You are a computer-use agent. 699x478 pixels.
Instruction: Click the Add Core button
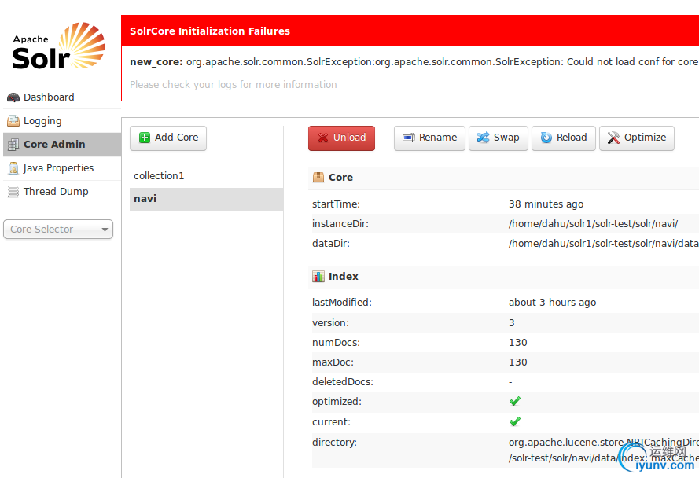[x=168, y=138]
